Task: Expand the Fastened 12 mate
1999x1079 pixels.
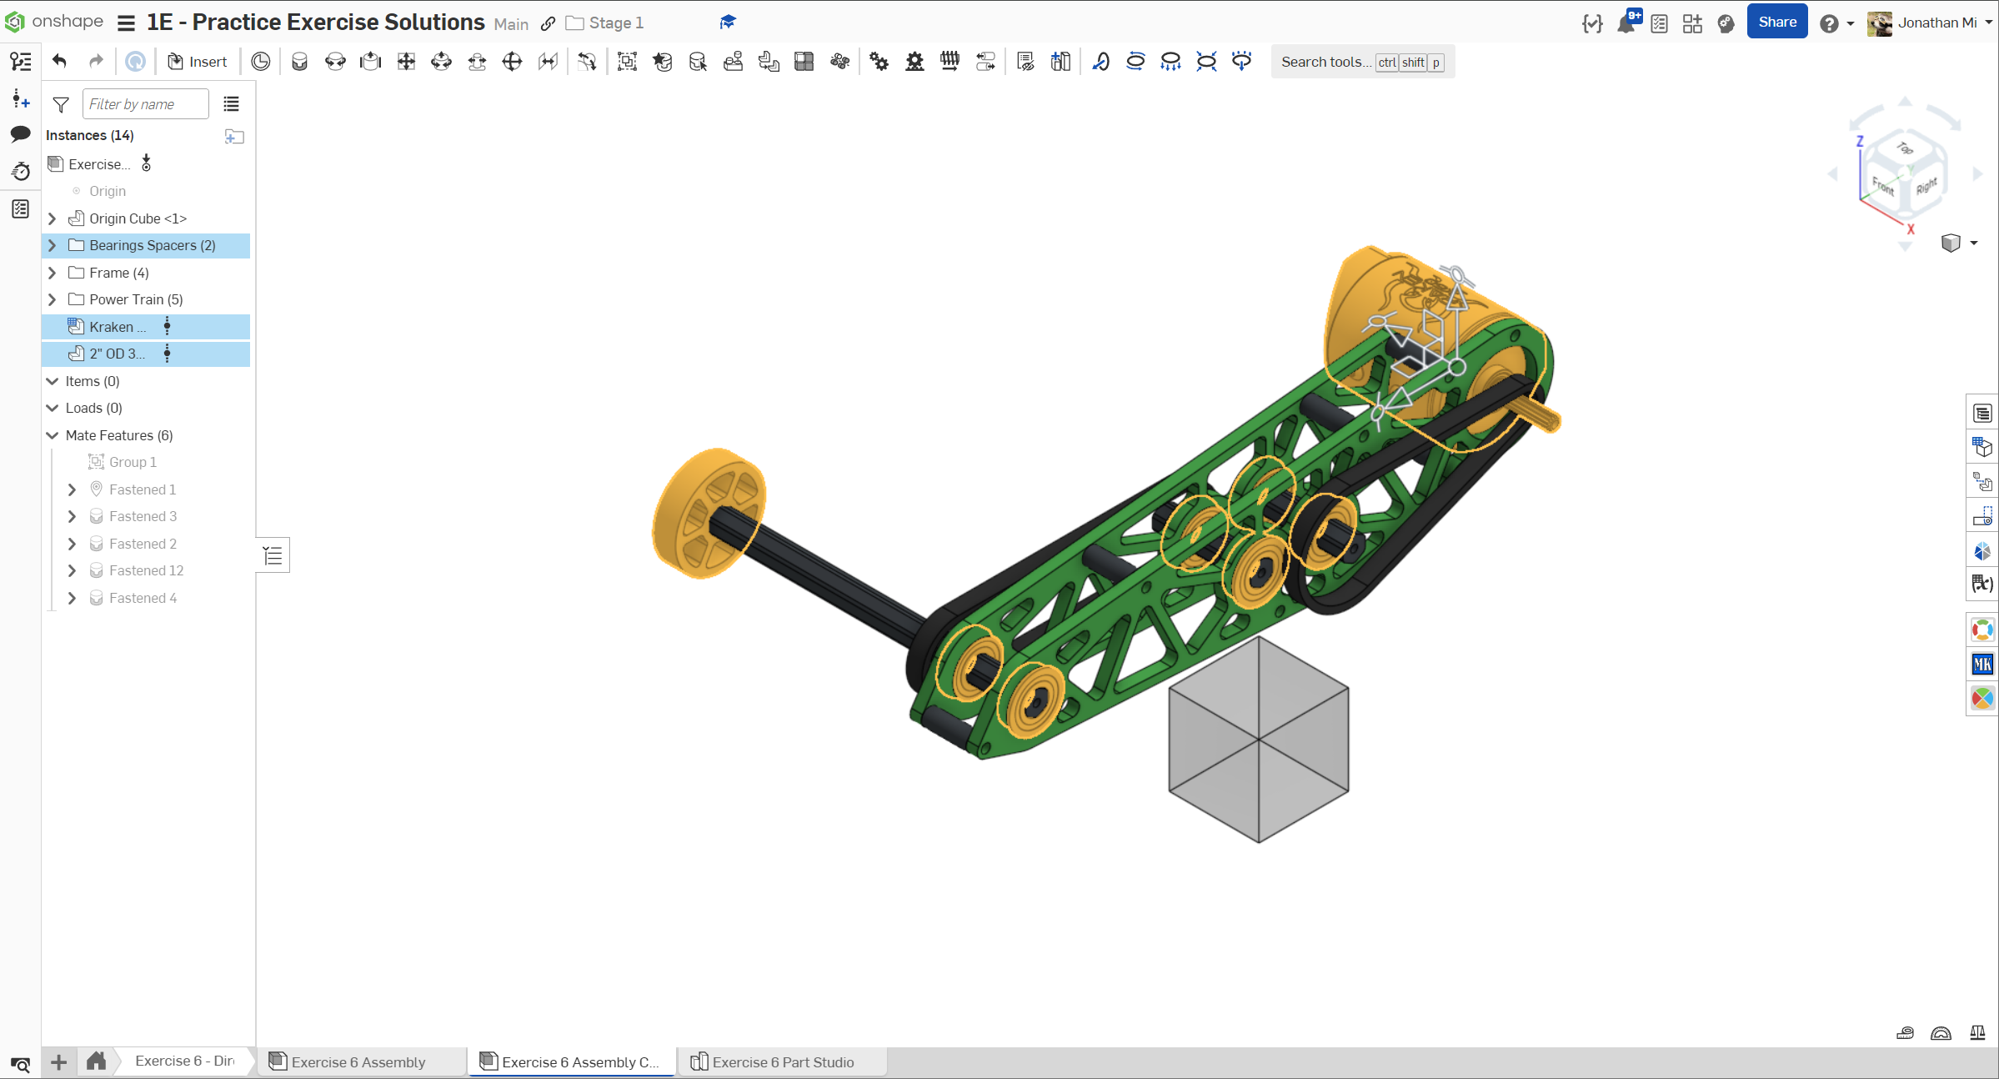Action: tap(72, 570)
